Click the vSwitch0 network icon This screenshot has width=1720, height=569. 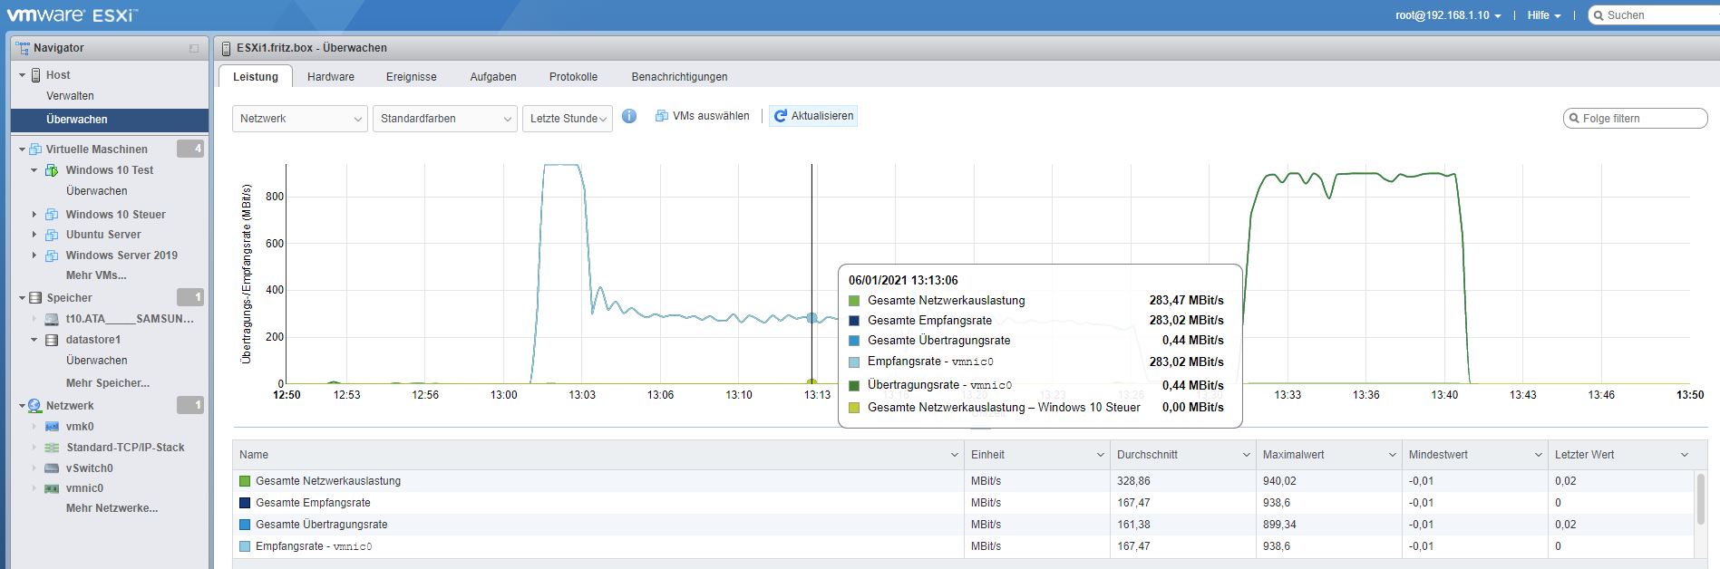52,468
